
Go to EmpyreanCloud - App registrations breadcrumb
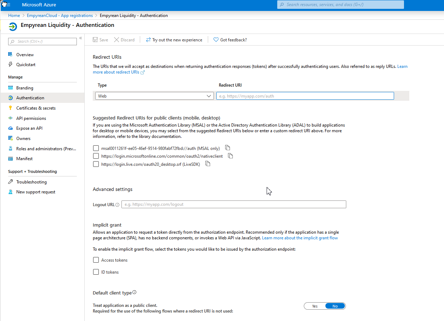60,16
